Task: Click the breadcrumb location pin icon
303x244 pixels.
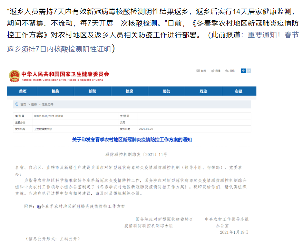Action: [17, 104]
